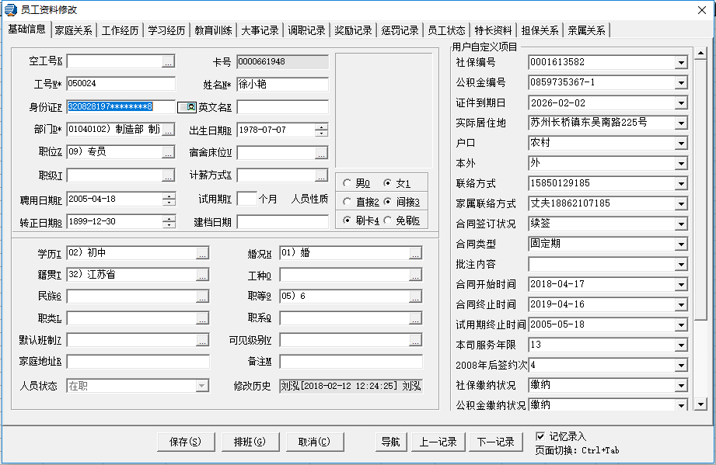This screenshot has height=465, width=716.
Task: Open the 职等 grade lookup ellipsis button
Action: [415, 297]
